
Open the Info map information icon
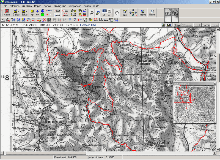(x=125, y=13)
